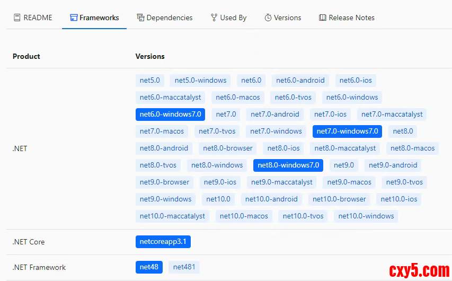Viewport: 452px width, 281px height.
Task: Click the net10.0-maccatalyst badge
Action: (x=172, y=216)
